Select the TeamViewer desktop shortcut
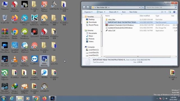180x101 pixels. point(34,60)
